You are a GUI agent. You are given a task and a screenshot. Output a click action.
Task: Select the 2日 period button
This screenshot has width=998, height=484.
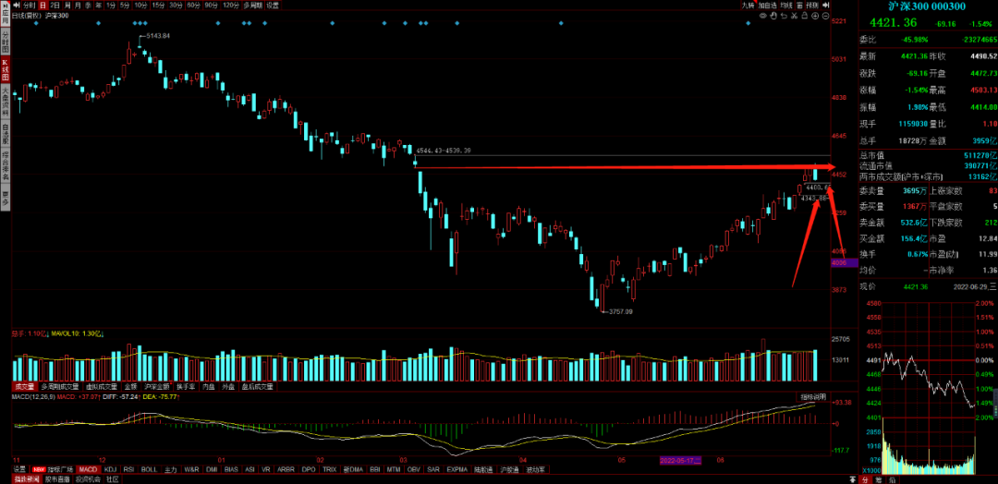click(55, 5)
